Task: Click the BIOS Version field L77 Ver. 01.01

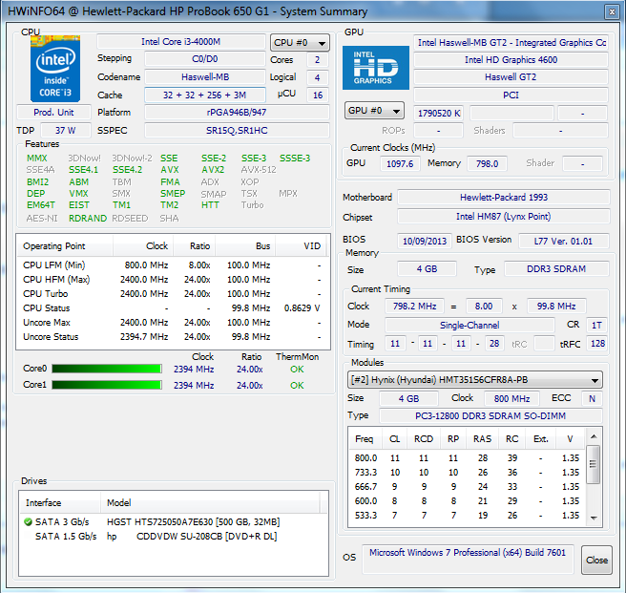Action: tap(563, 241)
